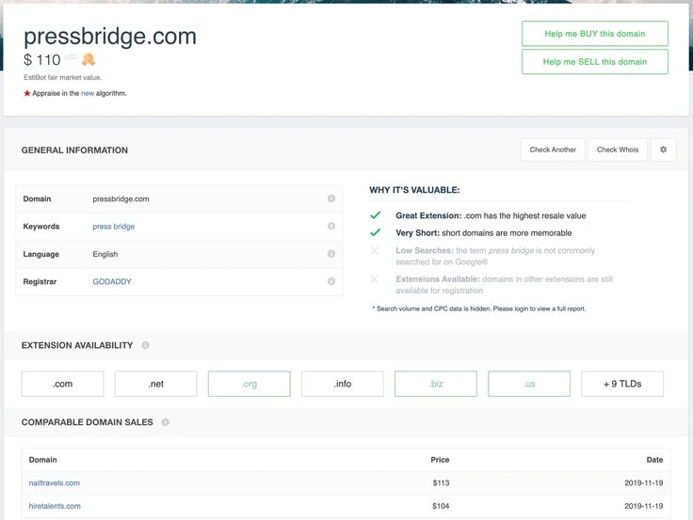Click the info icon in the Language row
This screenshot has width=693, height=520.
[x=331, y=254]
